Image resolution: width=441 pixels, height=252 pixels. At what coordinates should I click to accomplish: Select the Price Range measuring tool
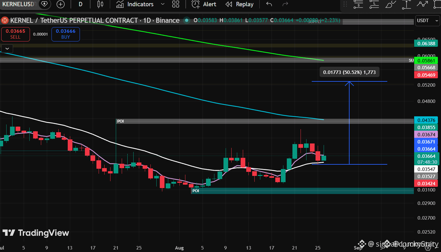pos(406,4)
